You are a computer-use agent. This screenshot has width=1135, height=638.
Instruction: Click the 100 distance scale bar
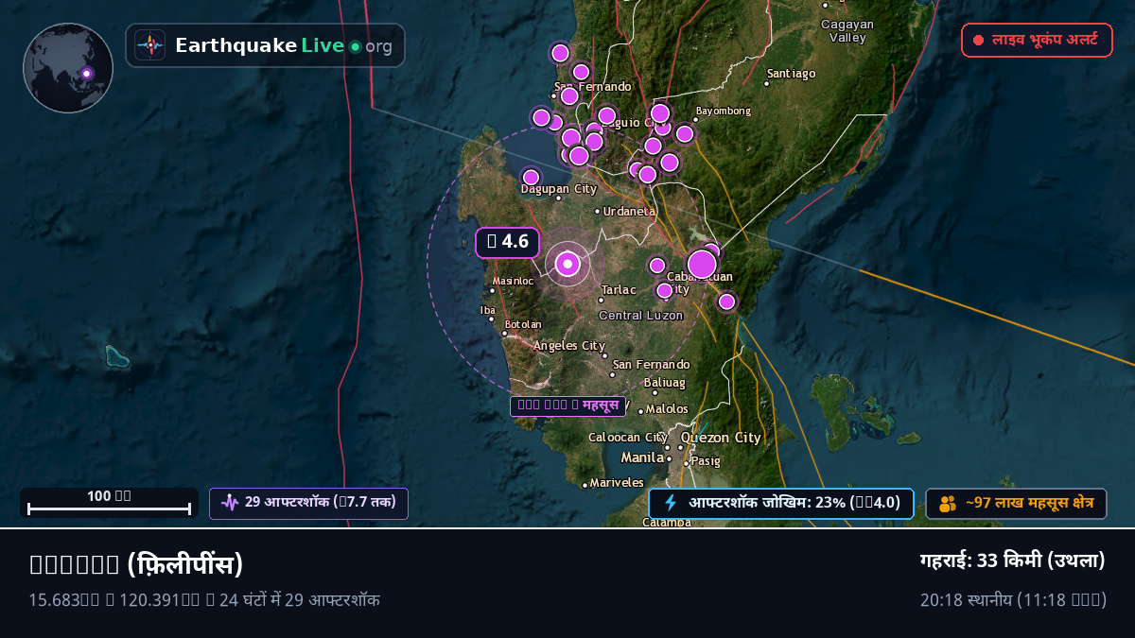tap(109, 503)
